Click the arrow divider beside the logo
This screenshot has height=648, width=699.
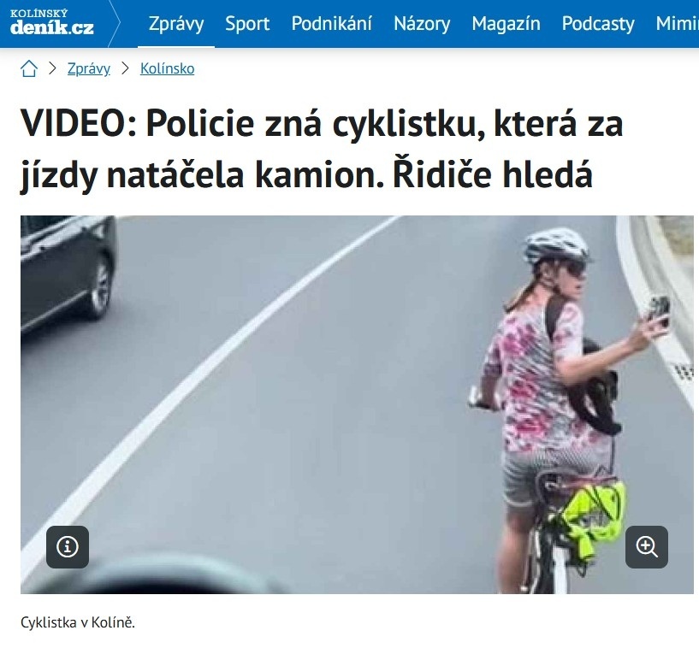pos(115,23)
